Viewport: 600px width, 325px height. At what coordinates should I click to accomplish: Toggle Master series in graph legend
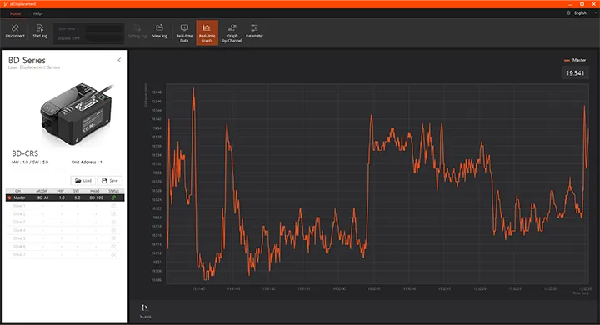[x=575, y=60]
